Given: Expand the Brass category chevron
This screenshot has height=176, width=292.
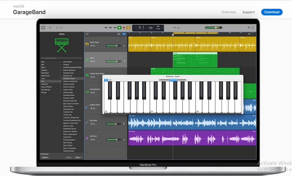Looking at the screenshot, I should coord(60,68).
